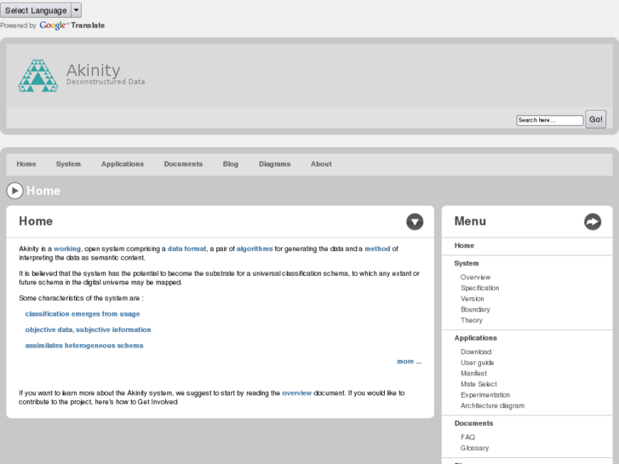Click the Go! search button

pyautogui.click(x=595, y=119)
